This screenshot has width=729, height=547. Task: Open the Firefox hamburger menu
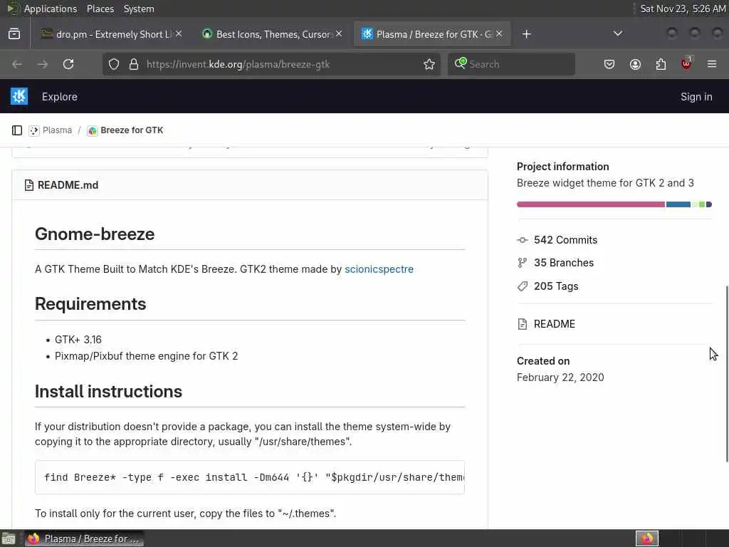[x=712, y=64]
